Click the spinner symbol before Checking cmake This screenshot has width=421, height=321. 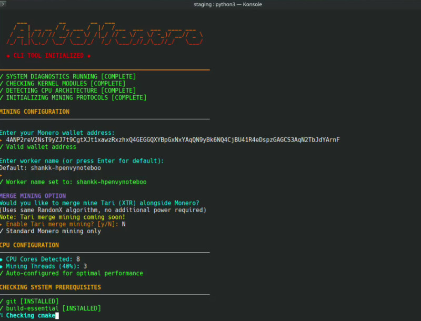click(2, 315)
